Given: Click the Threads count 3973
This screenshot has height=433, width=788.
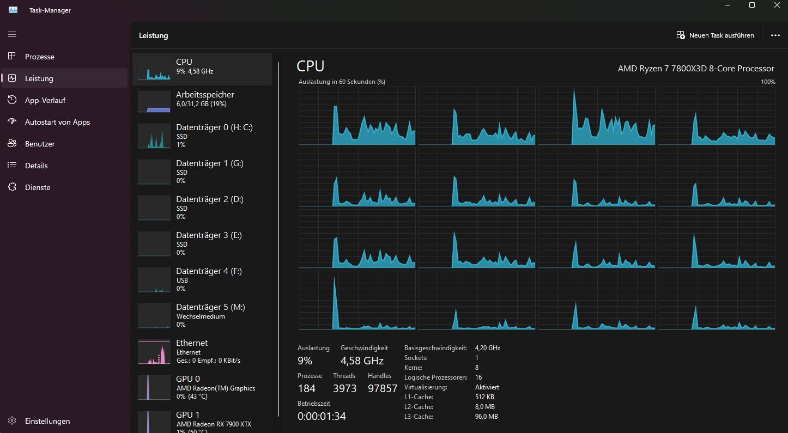Looking at the screenshot, I should pyautogui.click(x=345, y=389).
